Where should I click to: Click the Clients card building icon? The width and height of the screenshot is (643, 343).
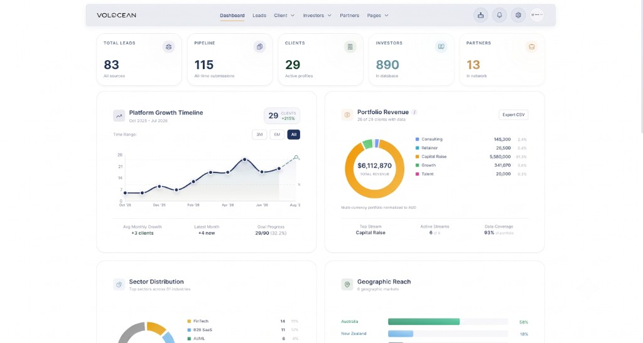click(350, 46)
